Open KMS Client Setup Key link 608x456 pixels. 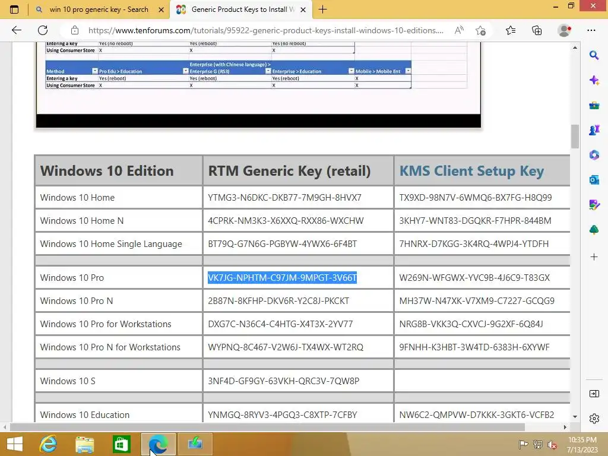pos(471,171)
